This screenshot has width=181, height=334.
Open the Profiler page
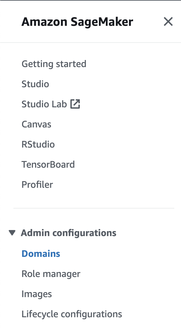coord(37,184)
